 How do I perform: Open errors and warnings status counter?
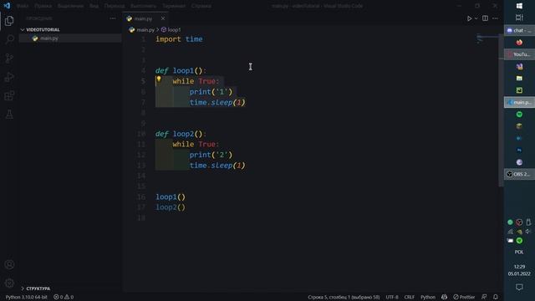[x=64, y=297]
